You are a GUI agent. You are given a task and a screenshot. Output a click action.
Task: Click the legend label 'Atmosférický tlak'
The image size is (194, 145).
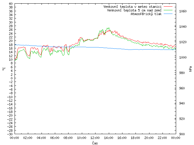146,14
